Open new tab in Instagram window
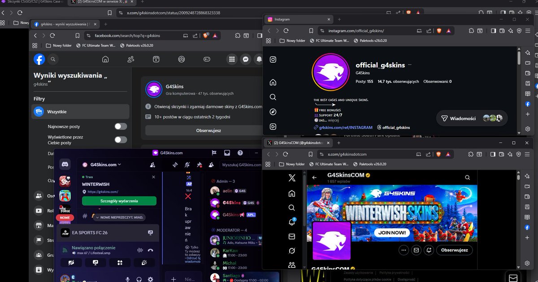 (x=339, y=19)
